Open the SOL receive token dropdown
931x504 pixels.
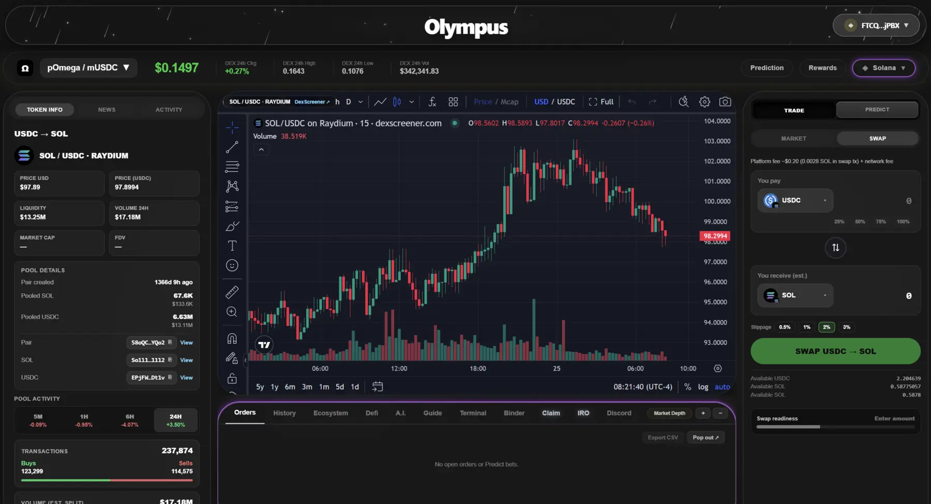tap(795, 295)
